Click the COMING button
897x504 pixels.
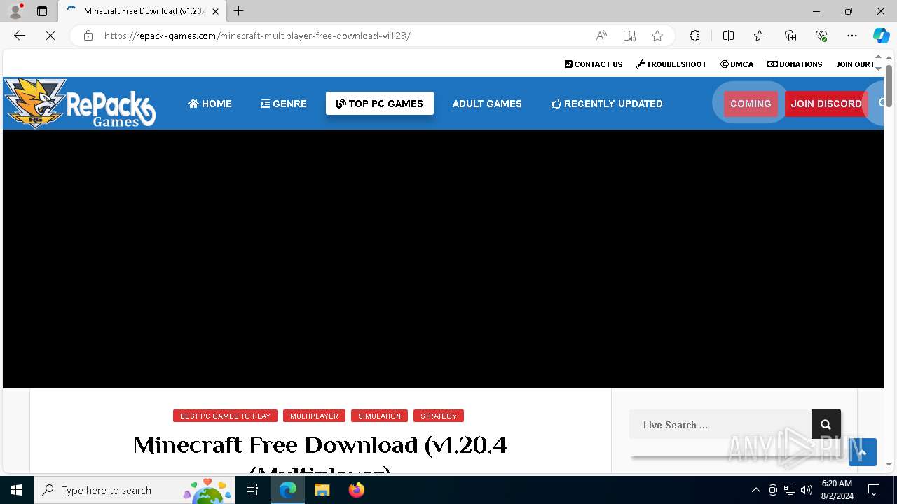coord(751,104)
